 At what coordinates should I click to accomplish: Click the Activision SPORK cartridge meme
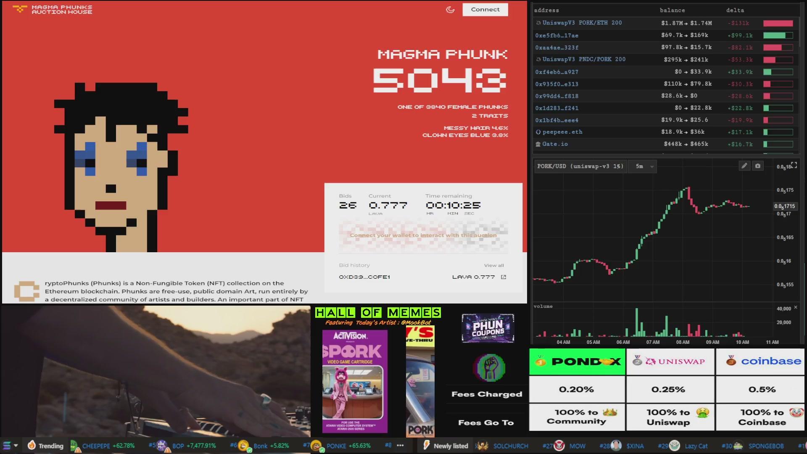(x=355, y=381)
